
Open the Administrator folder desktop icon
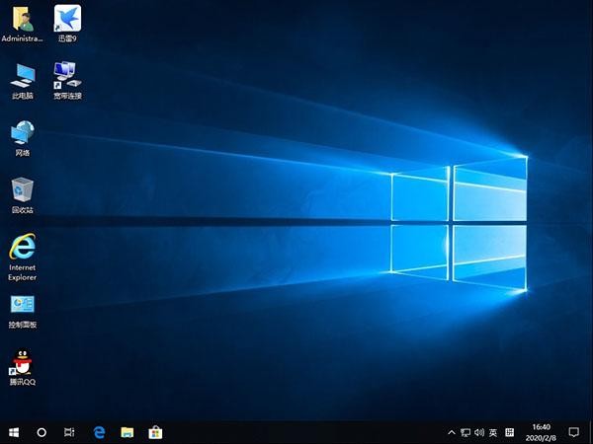coord(22,19)
